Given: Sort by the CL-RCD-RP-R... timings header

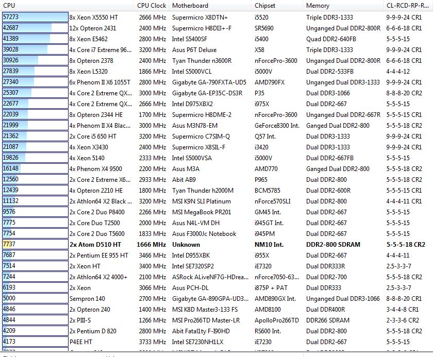Looking at the screenshot, I should pyautogui.click(x=408, y=6).
